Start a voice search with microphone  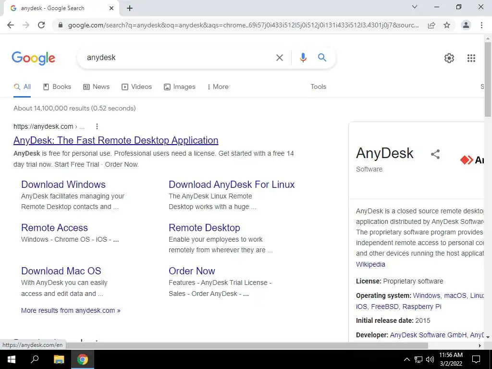point(303,58)
